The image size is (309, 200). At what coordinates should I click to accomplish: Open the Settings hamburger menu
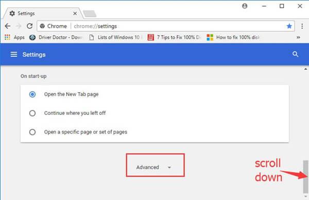pos(14,54)
